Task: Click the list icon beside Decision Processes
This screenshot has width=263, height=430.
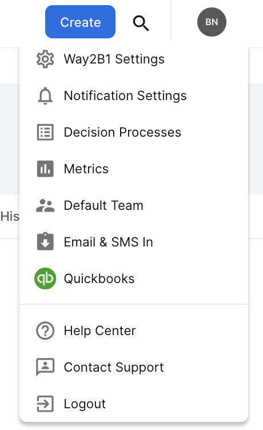Action: point(45,132)
